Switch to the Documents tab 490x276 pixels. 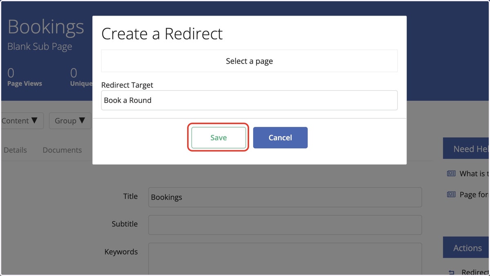pyautogui.click(x=62, y=150)
